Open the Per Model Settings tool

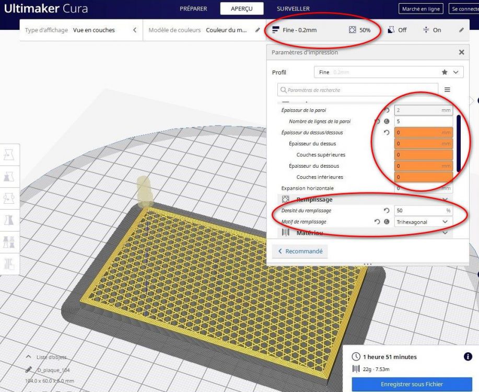(9, 242)
